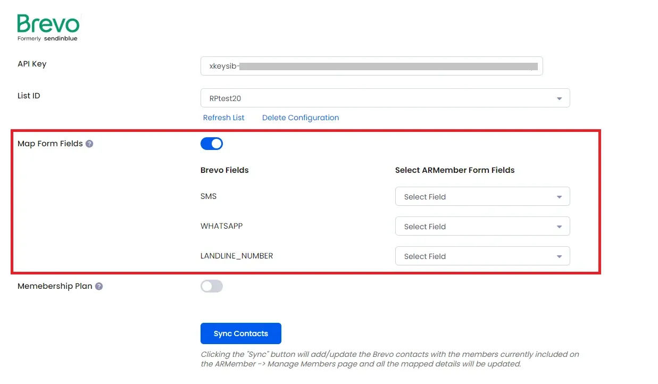This screenshot has height=384, width=658.
Task: Click the Memebership Plan label
Action: click(55, 286)
